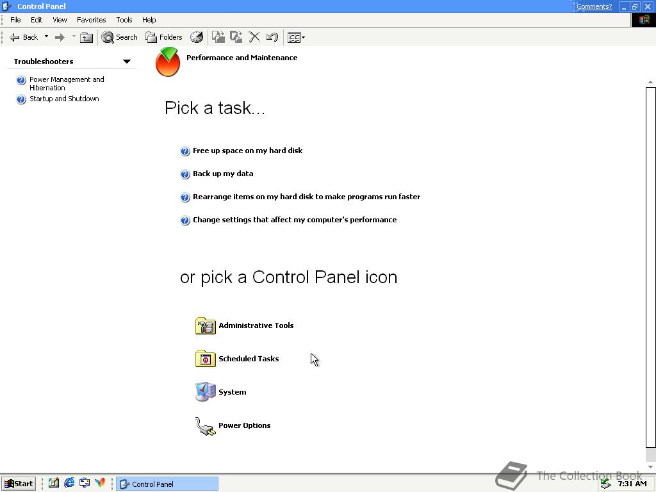This screenshot has width=656, height=492.
Task: Open the Tools menu
Action: pos(124,20)
